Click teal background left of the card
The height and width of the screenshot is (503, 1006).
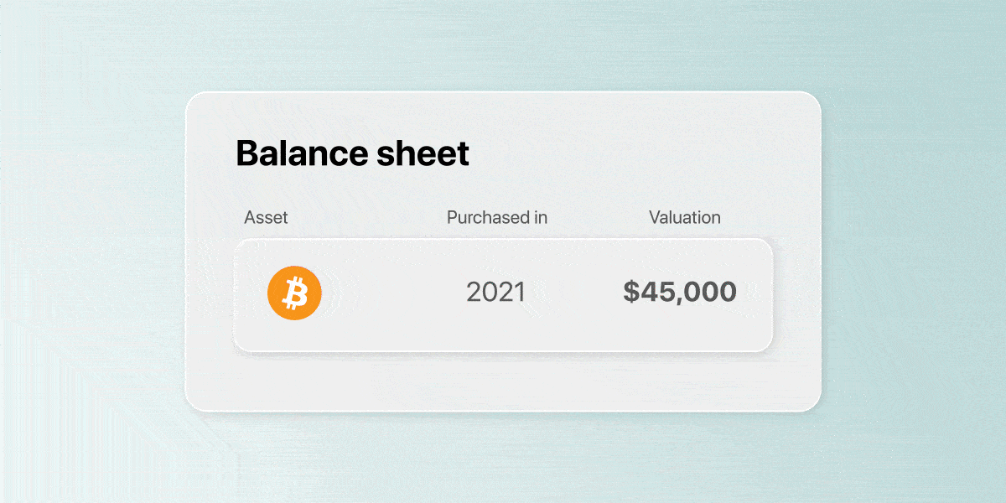(92, 251)
